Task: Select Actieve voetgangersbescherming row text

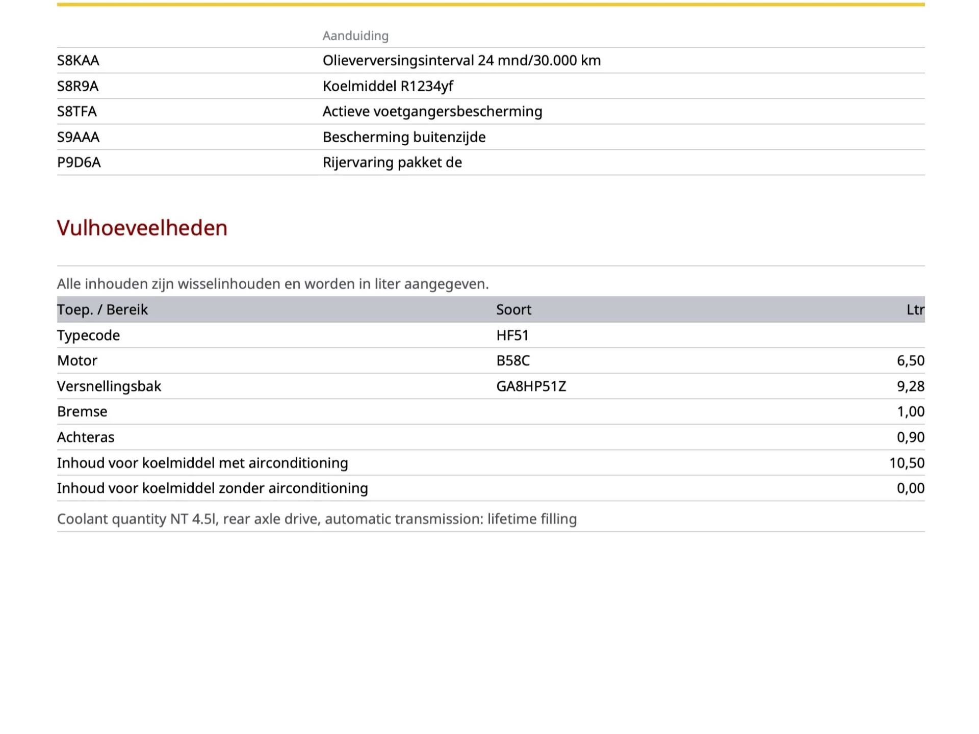Action: [x=432, y=112]
